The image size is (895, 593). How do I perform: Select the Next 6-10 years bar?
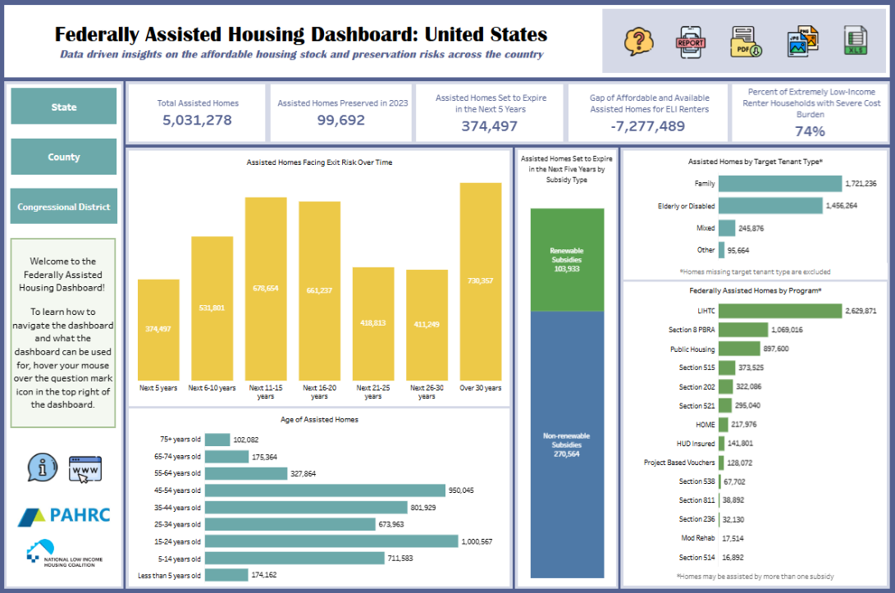[x=212, y=308]
